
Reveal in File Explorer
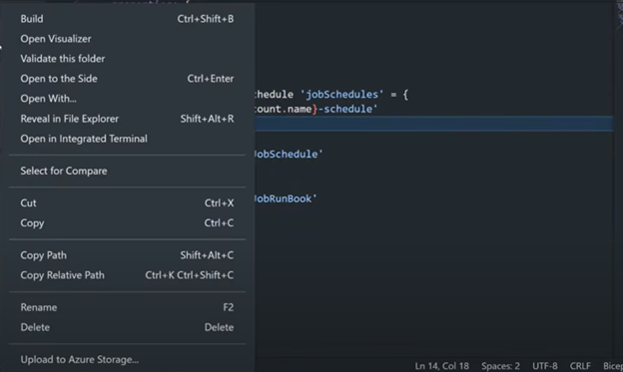pos(127,119)
